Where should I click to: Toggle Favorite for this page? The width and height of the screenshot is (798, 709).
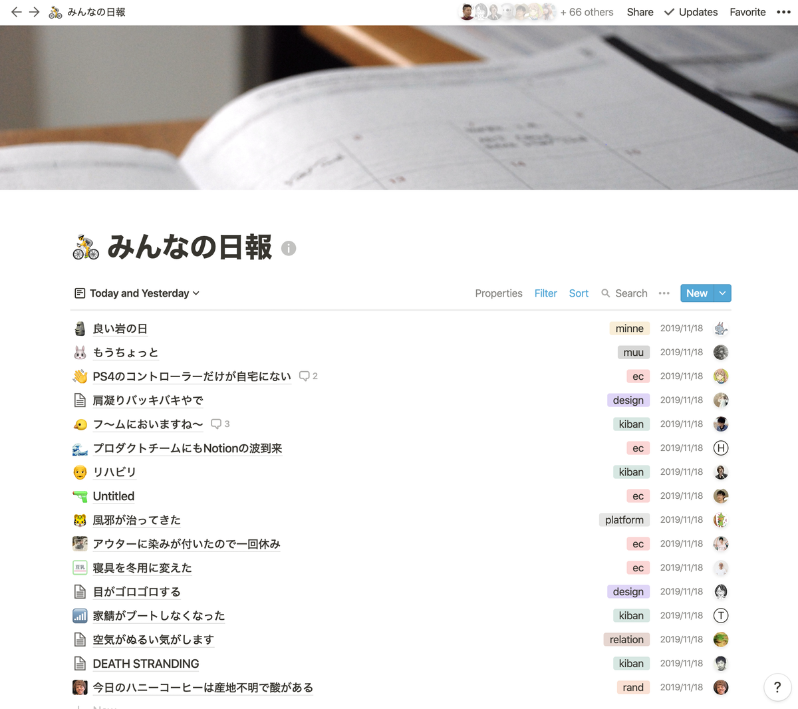tap(747, 11)
